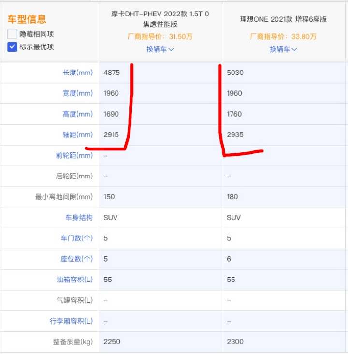Viewport: 348px width, 354px height.
Task: Click the 高度(mm) parameter link
Action: [78, 114]
